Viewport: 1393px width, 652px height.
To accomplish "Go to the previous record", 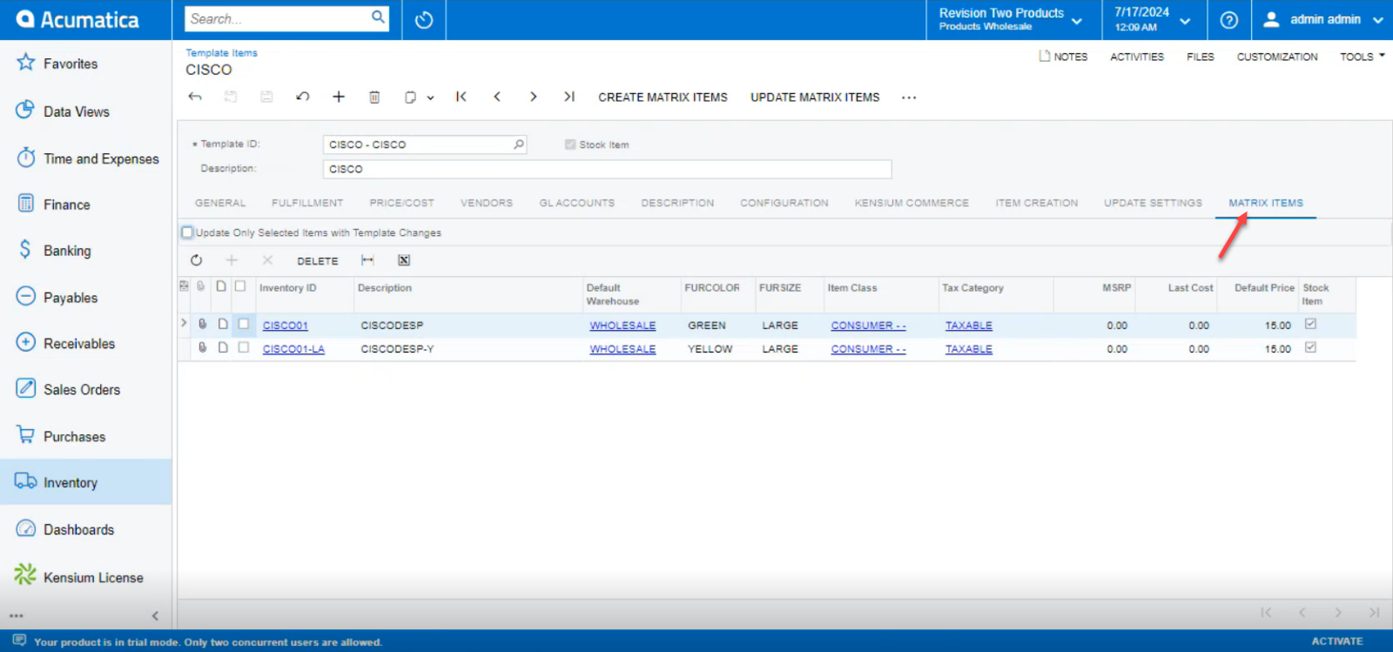I will (497, 97).
